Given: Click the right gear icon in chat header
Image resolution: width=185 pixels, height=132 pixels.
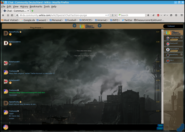Looking at the screenshot, I should pyautogui.click(x=99, y=26).
